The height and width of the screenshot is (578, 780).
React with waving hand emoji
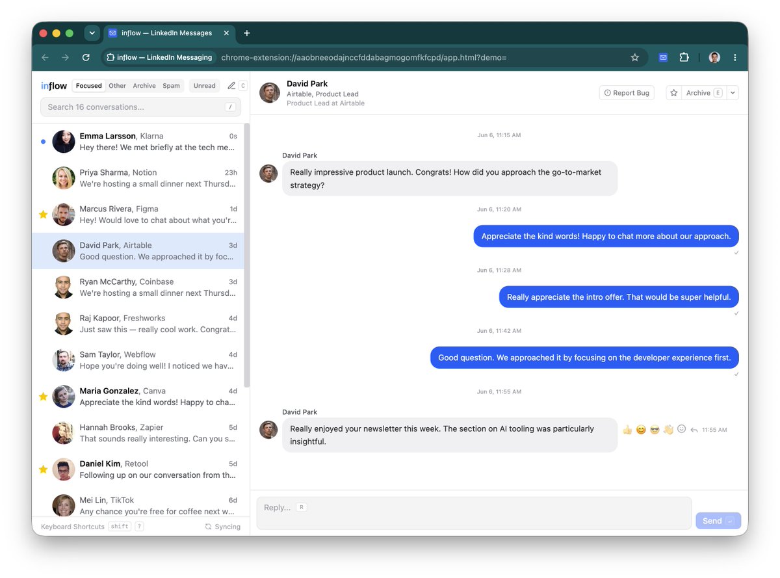[668, 430]
